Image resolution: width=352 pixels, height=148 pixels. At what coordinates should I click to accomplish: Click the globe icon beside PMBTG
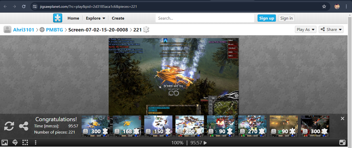42,30
